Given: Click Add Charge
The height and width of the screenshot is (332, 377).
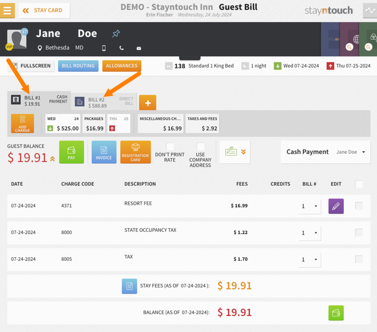Looking at the screenshot, I should [23, 123].
